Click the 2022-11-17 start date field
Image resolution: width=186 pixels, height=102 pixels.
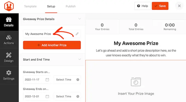coord(37,80)
